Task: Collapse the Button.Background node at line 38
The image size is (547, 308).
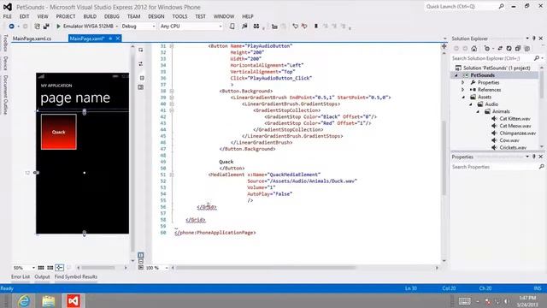Action: point(172,92)
